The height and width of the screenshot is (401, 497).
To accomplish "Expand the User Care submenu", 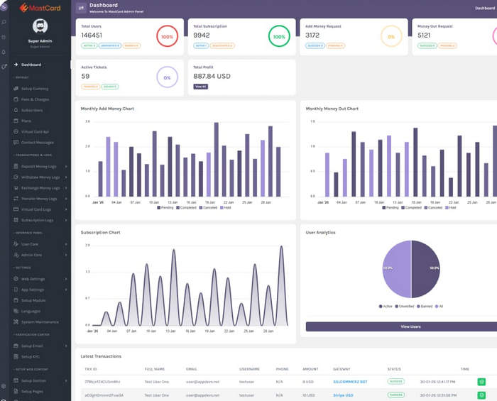I will tap(66, 244).
